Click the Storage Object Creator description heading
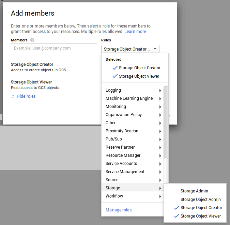230x225 pixels. pos(32,64)
